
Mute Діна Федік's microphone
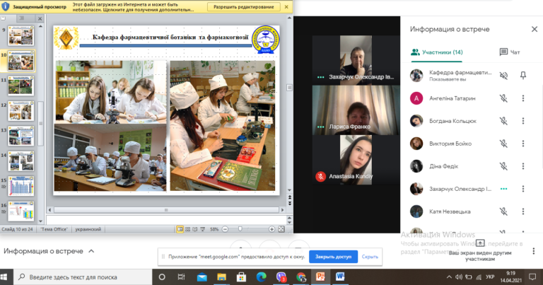click(503, 166)
